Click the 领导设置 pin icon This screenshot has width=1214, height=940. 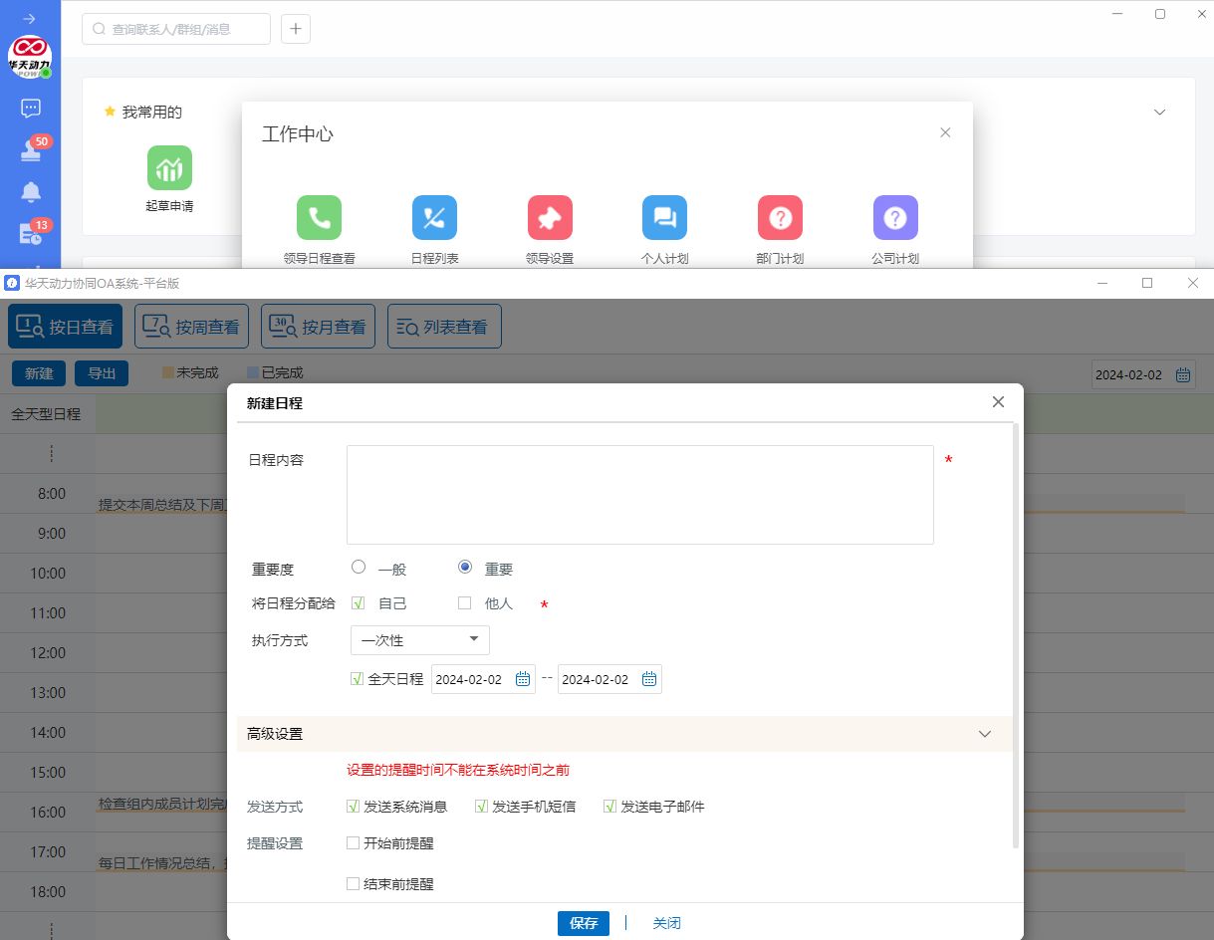(550, 218)
